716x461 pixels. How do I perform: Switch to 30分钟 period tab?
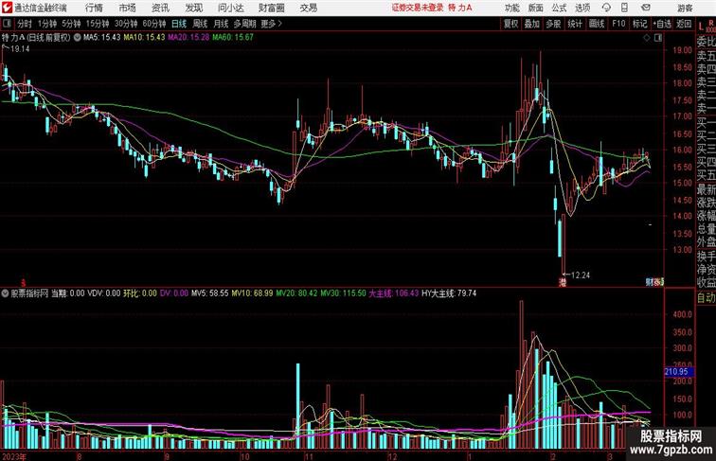(x=126, y=24)
